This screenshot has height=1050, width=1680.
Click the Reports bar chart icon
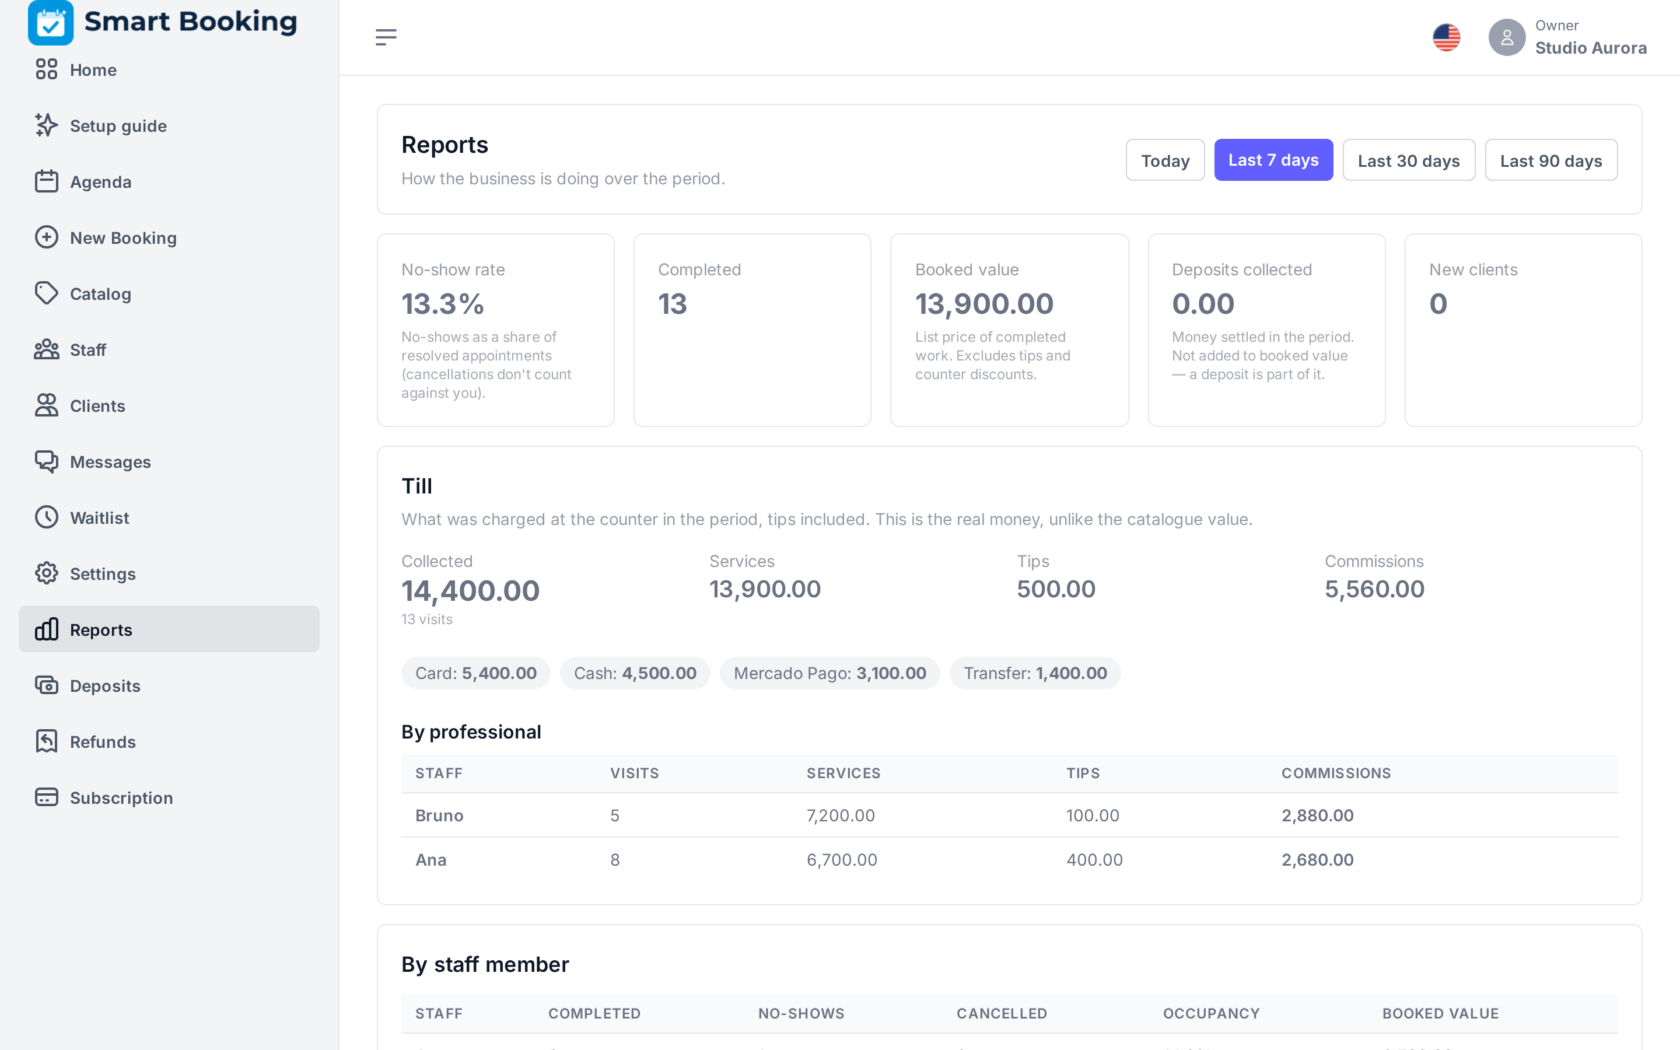tap(47, 629)
